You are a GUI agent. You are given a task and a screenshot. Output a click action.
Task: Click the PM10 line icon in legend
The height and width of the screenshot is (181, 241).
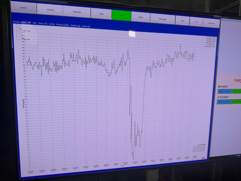tap(214, 39)
